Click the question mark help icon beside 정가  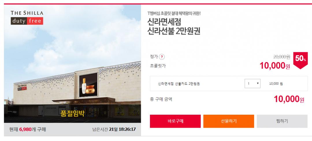point(162,57)
